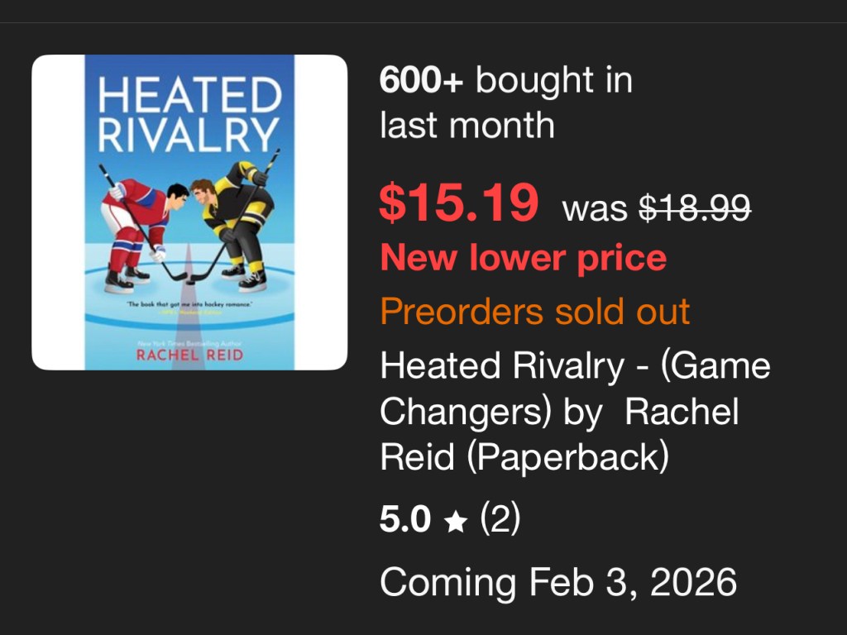Click RACHEL REID author name on cover
The image size is (847, 635).
pos(189,355)
